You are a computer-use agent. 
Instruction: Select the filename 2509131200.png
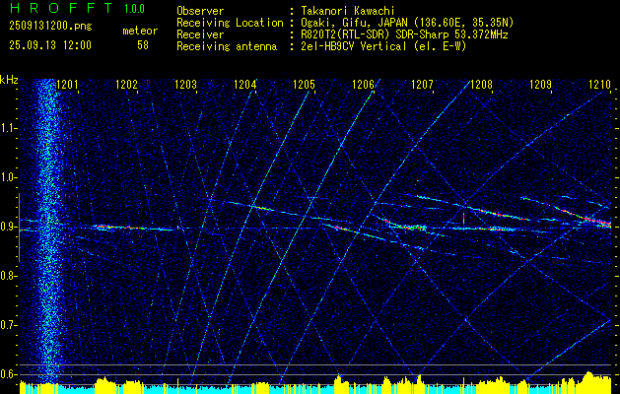pos(50,27)
